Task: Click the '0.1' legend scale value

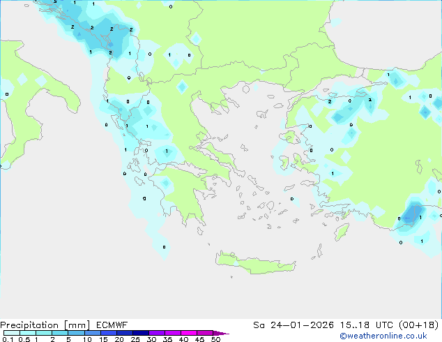Action: pos(8,339)
